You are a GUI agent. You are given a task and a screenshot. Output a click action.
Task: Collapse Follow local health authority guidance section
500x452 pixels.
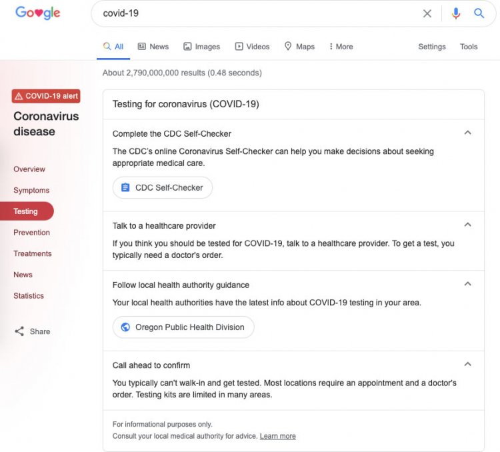467,284
